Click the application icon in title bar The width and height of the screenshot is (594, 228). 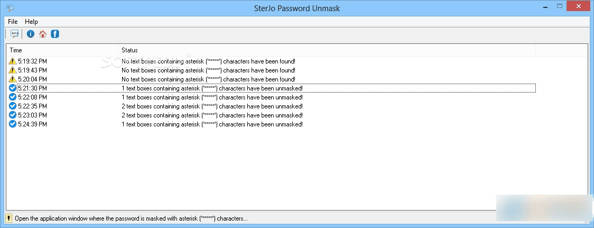point(10,8)
